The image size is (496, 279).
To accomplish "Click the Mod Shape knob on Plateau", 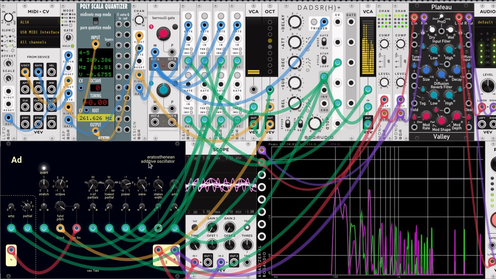I will 441,121.
